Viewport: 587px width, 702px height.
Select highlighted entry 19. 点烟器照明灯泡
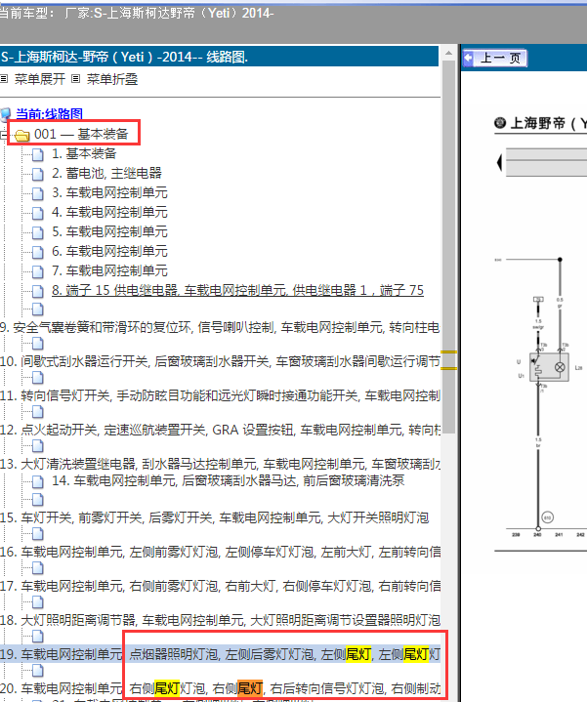click(220, 654)
